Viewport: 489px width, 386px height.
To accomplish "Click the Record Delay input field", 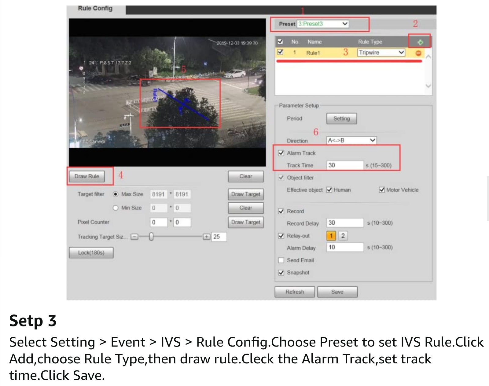I will tap(345, 223).
